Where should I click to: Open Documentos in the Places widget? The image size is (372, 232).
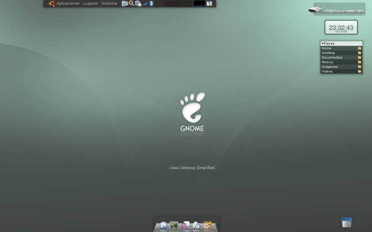(341, 58)
